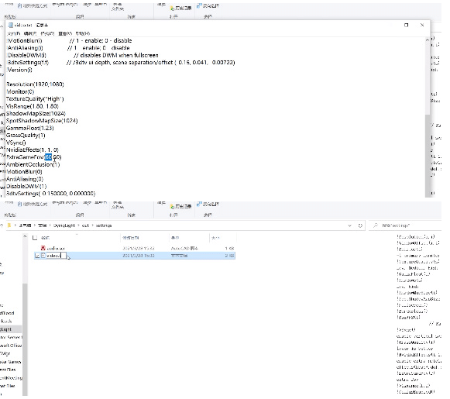This screenshot has width=450, height=399.
Task: Click the MotionBlur(0) line
Action: click(24, 172)
